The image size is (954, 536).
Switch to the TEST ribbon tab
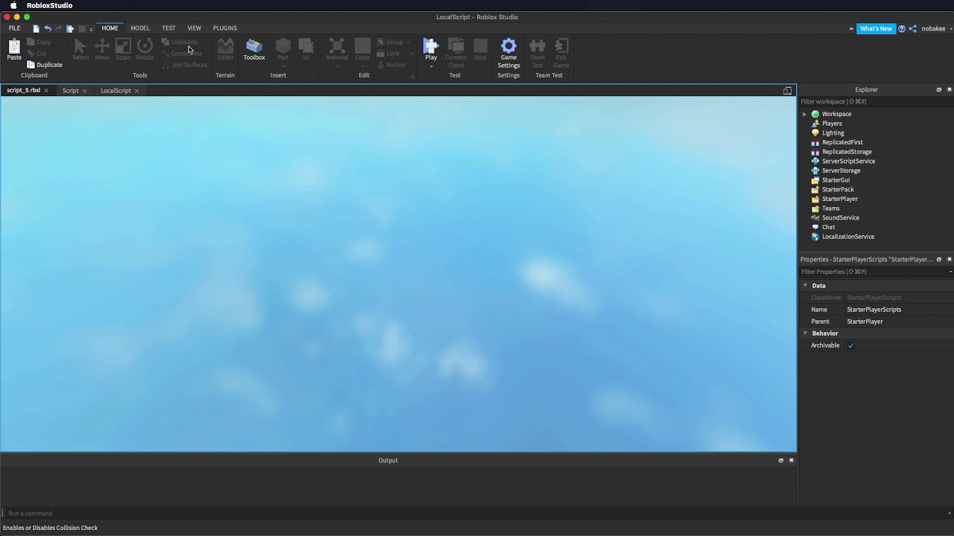click(x=168, y=28)
